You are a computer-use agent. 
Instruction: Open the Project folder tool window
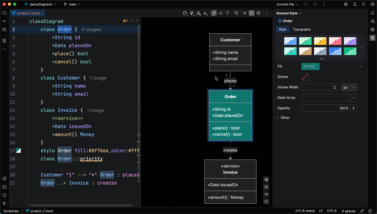[4, 13]
